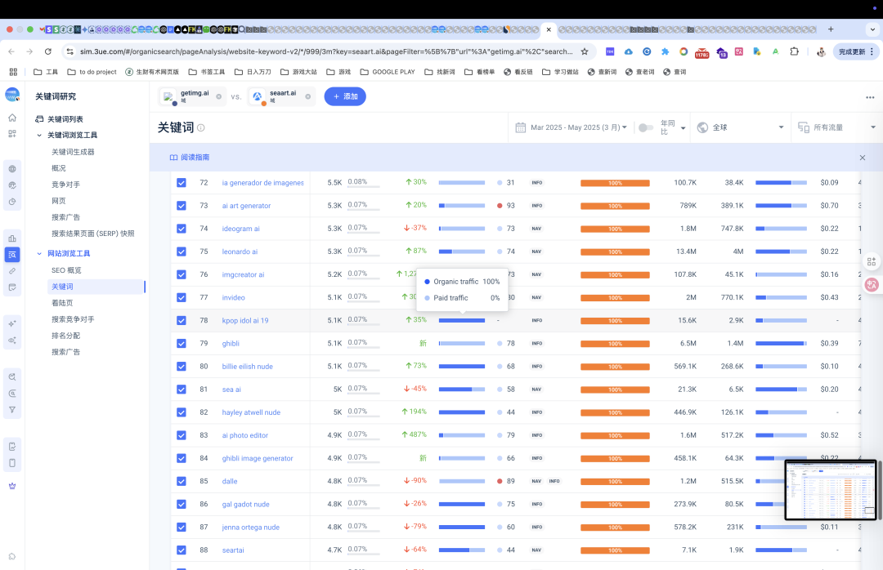The image size is (883, 570).
Task: Click the 完成更新 browser update button
Action: coord(855,51)
